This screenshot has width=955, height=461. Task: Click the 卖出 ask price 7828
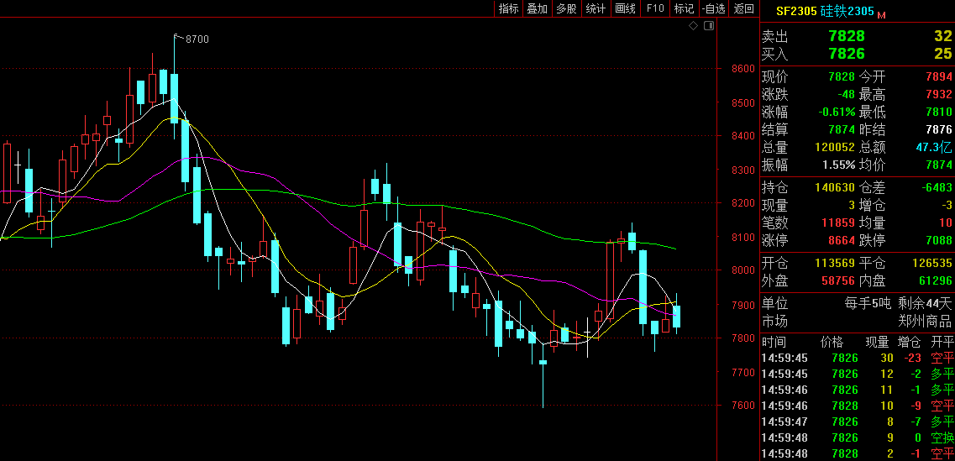pyautogui.click(x=845, y=36)
